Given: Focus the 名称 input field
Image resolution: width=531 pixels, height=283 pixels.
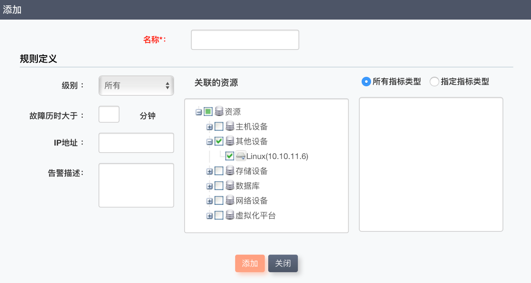Looking at the screenshot, I should pyautogui.click(x=245, y=40).
